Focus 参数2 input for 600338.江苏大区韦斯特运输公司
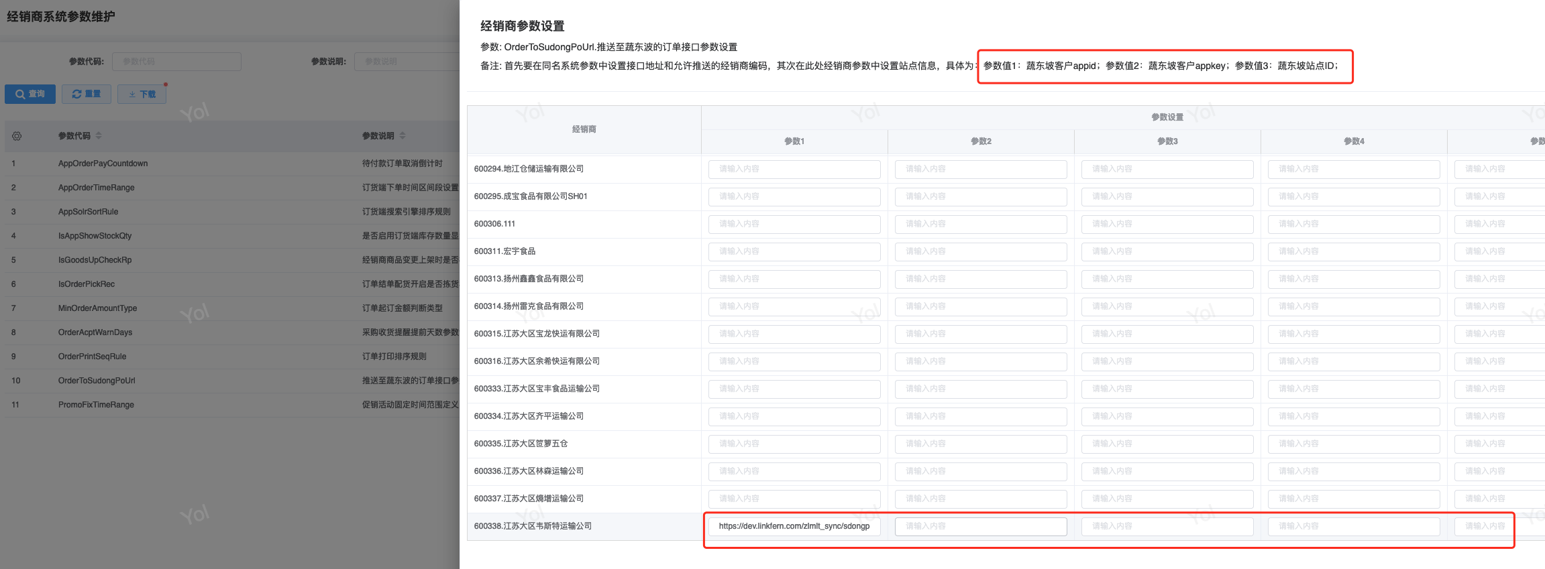This screenshot has height=569, width=1545. tap(981, 526)
